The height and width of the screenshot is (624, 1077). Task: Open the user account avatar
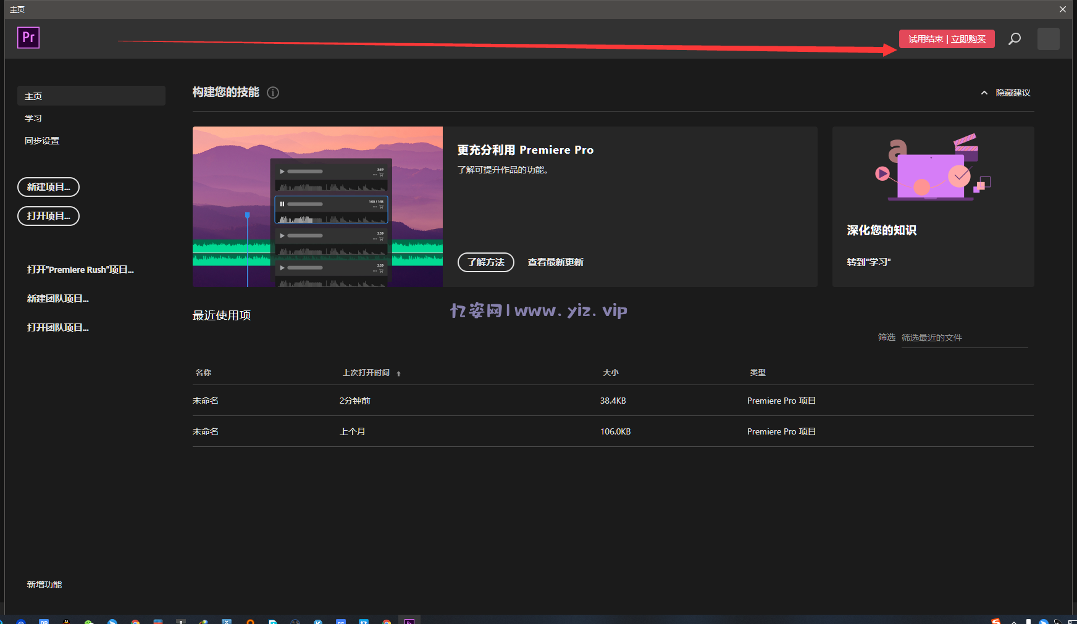1049,39
